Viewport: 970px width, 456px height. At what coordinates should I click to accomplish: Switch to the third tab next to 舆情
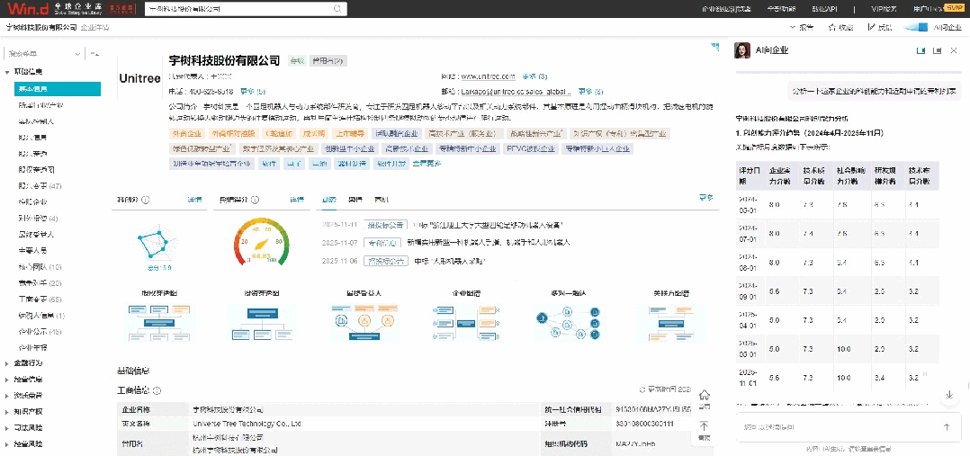point(382,200)
